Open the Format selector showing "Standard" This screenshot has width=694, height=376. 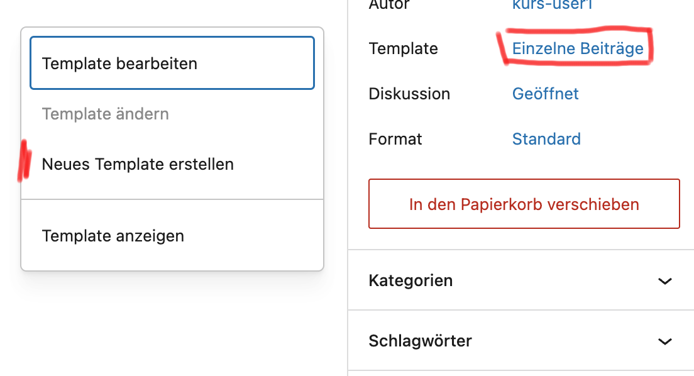(x=546, y=139)
